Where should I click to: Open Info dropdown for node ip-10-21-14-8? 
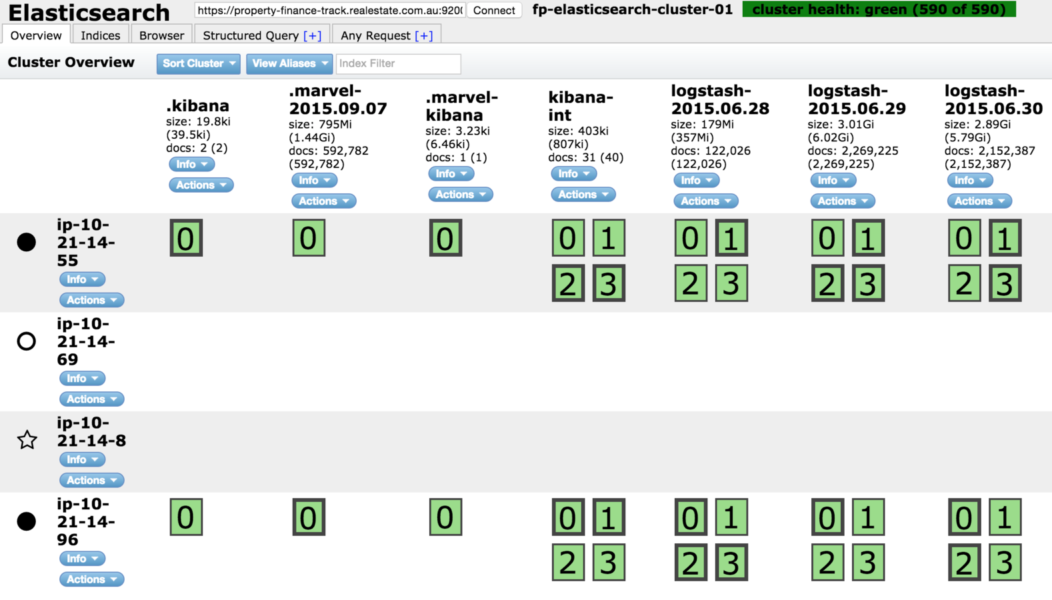(x=83, y=459)
